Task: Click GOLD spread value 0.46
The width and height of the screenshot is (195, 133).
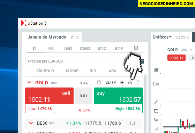Action: click(x=84, y=83)
